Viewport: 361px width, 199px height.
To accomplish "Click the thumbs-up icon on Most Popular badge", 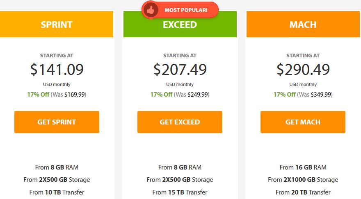I will click(x=151, y=10).
